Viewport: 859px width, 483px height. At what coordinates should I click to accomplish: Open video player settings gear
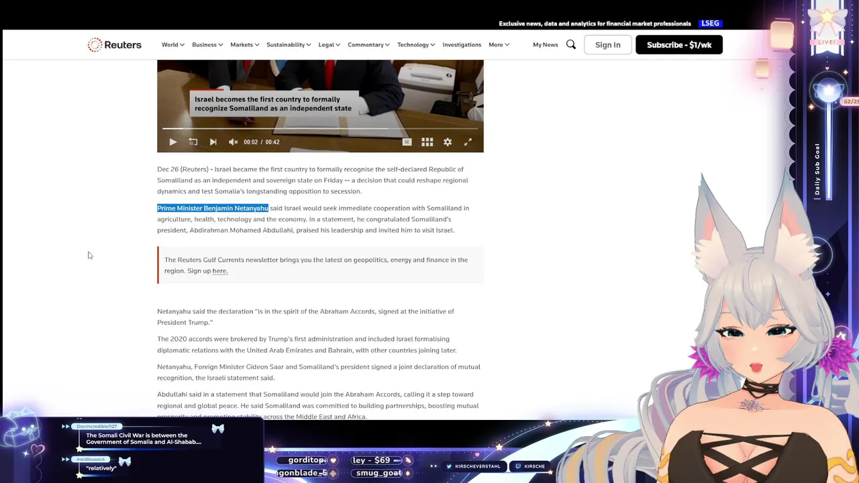click(x=448, y=142)
